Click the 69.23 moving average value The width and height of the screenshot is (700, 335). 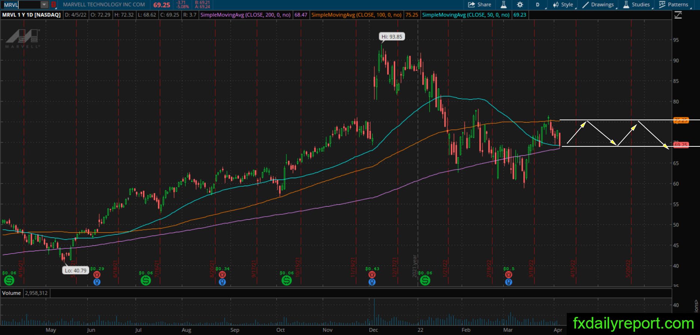(520, 15)
